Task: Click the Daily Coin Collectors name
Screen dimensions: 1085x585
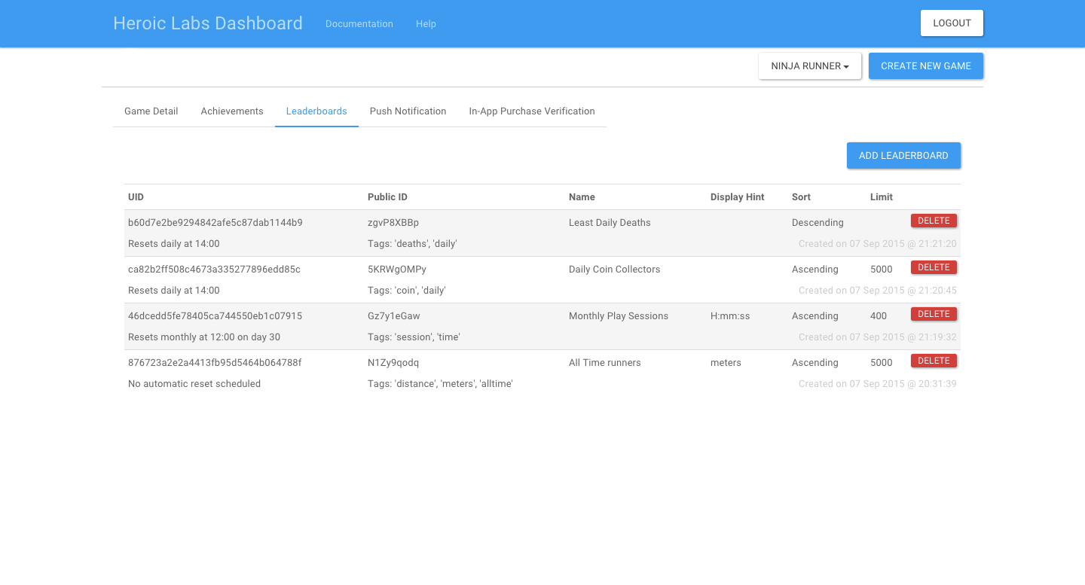Action: point(614,270)
